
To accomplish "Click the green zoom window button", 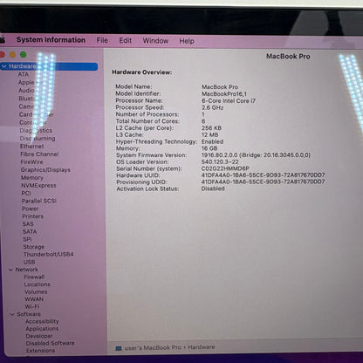I will [24, 54].
